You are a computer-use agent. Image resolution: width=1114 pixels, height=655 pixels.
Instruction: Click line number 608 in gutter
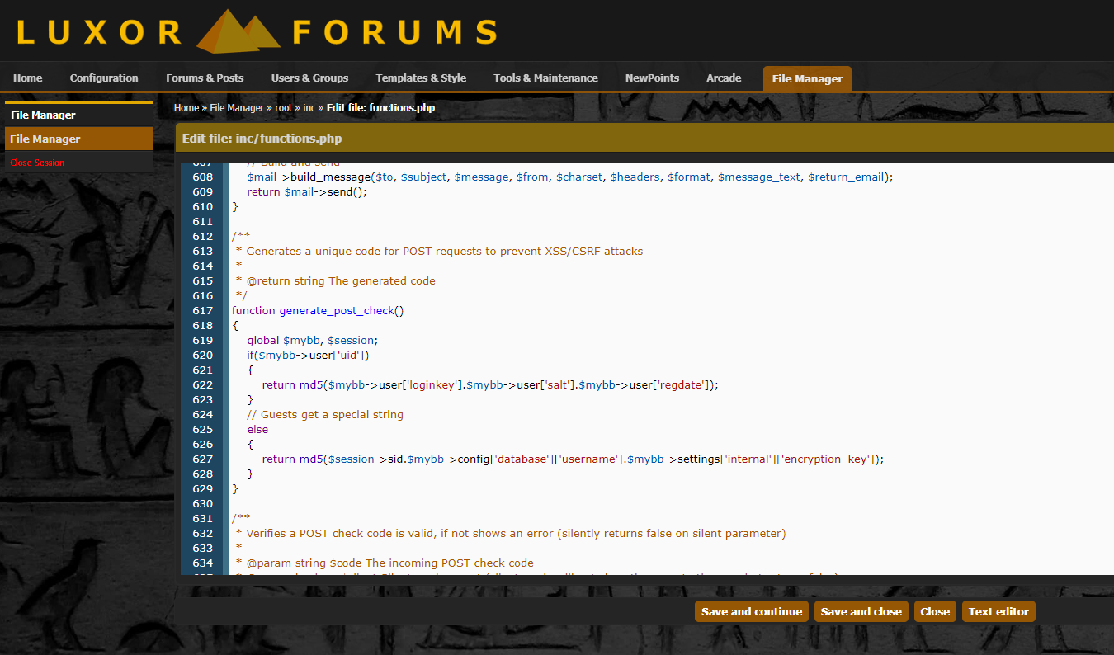coord(202,177)
